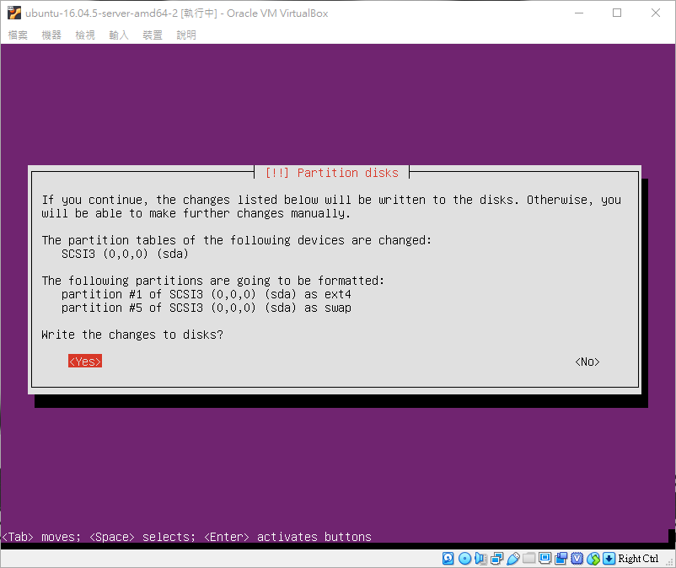
Task: Click the video capture status icon
Action: pyautogui.click(x=561, y=559)
